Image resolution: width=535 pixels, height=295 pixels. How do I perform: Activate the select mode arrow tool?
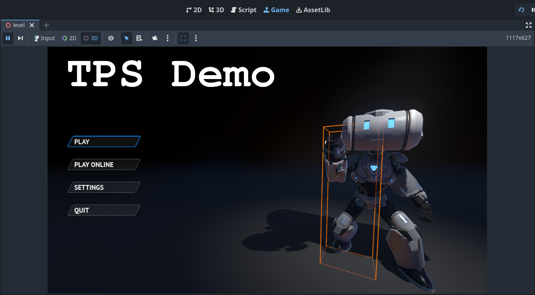(x=126, y=38)
